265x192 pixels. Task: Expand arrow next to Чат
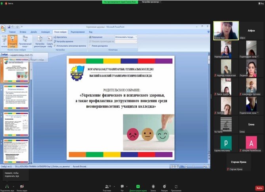127,186
